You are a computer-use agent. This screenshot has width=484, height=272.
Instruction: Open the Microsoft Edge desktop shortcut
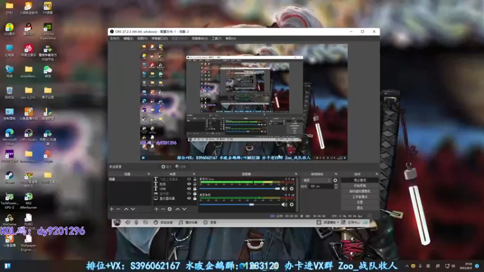(x=10, y=138)
